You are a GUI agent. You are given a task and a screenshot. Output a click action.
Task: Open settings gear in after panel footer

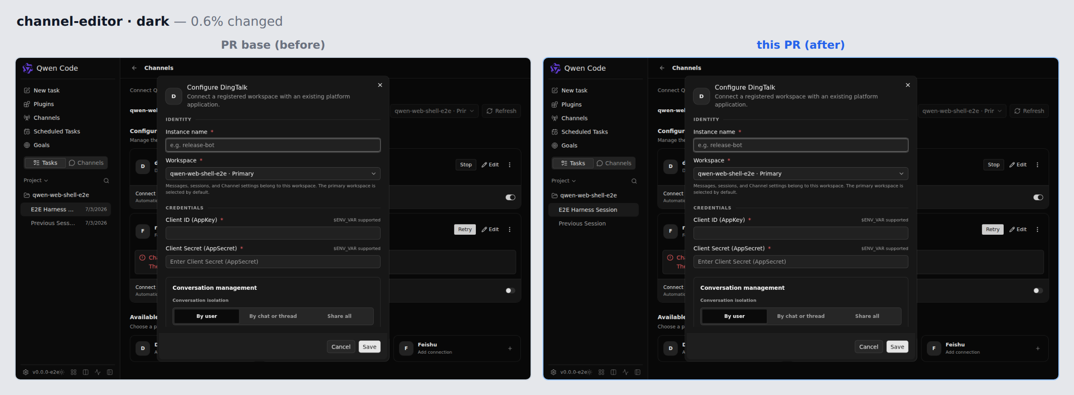pos(554,372)
